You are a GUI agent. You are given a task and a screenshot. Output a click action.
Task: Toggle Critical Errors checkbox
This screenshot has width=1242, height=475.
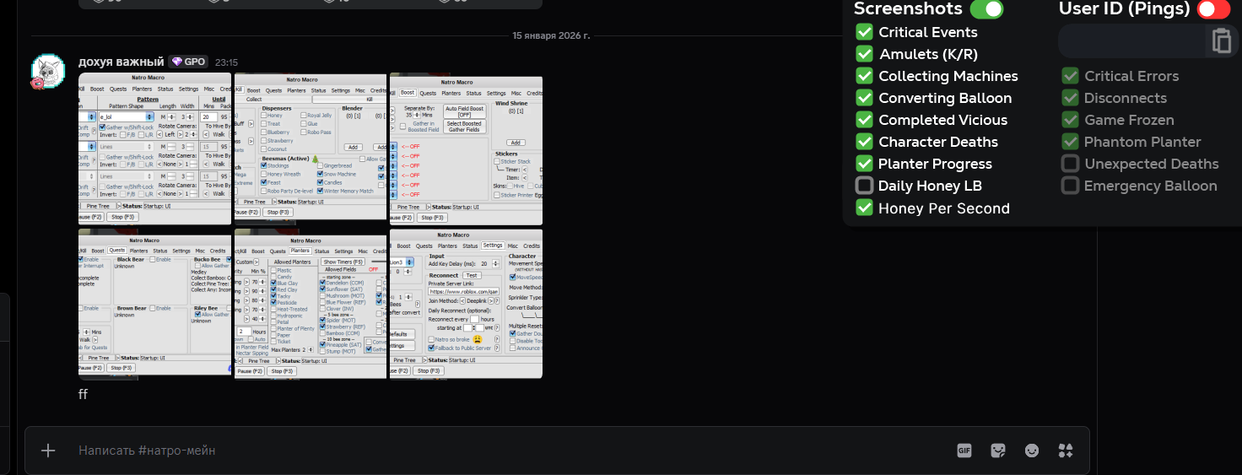click(1070, 76)
